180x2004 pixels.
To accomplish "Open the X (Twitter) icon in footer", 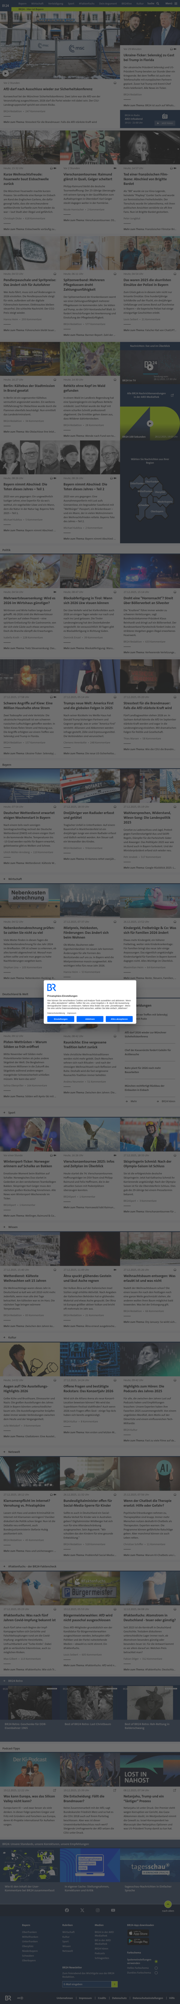I will 82,1910.
